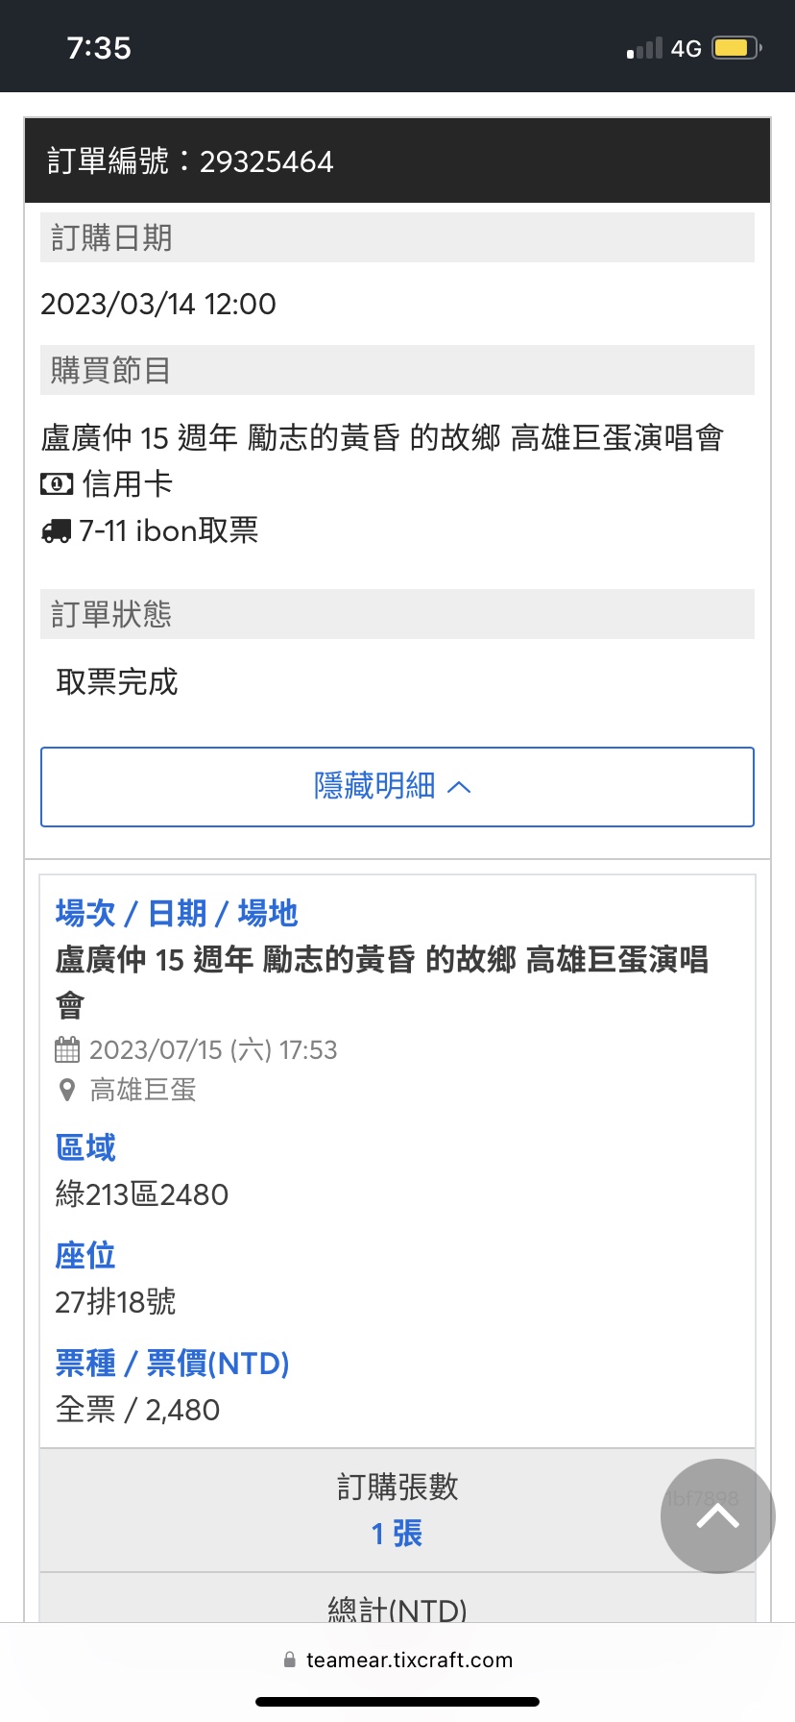Tap the lock icon in address bar
795x1722 pixels.
tap(290, 1660)
